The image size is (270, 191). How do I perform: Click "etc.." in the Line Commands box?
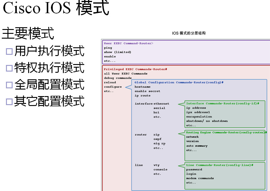[191, 183]
